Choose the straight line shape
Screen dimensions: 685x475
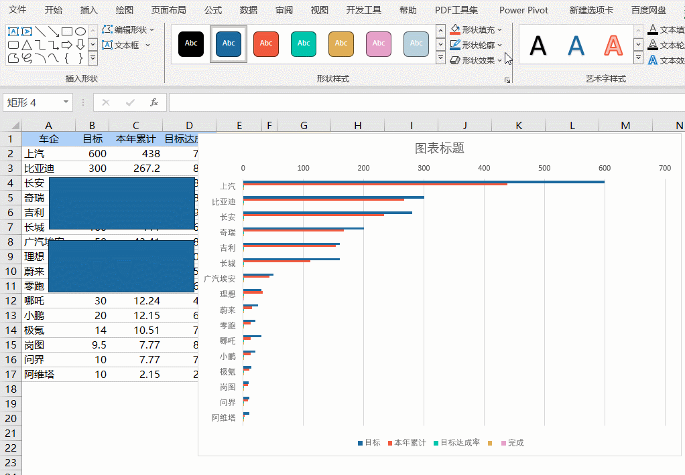click(x=40, y=31)
